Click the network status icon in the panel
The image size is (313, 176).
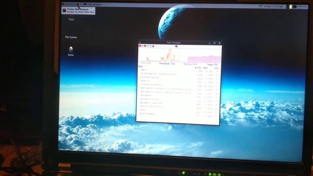click(x=261, y=6)
